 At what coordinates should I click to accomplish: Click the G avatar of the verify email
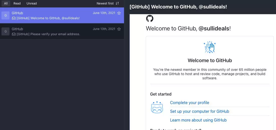(5, 31)
